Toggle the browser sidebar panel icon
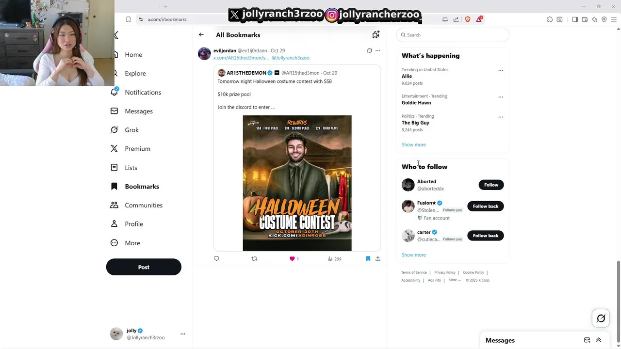 point(575,19)
